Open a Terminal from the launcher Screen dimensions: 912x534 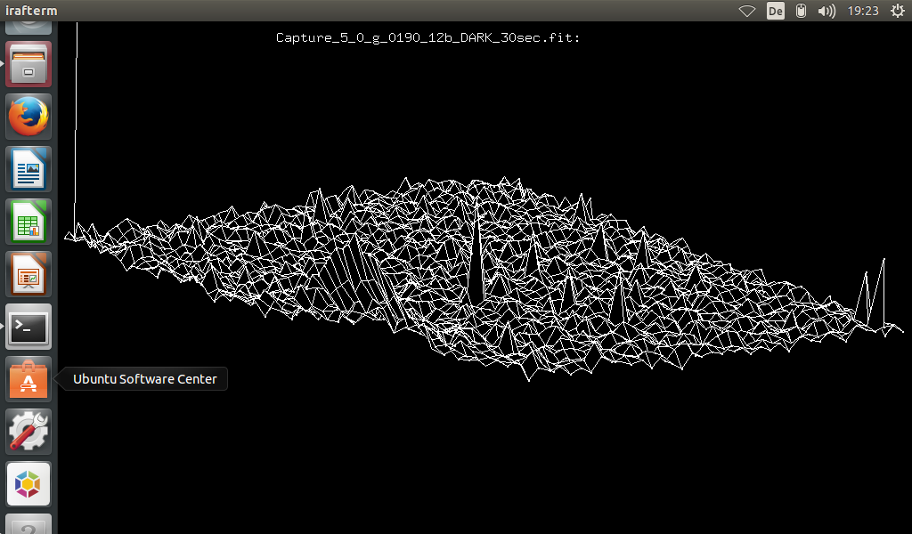[x=28, y=326]
